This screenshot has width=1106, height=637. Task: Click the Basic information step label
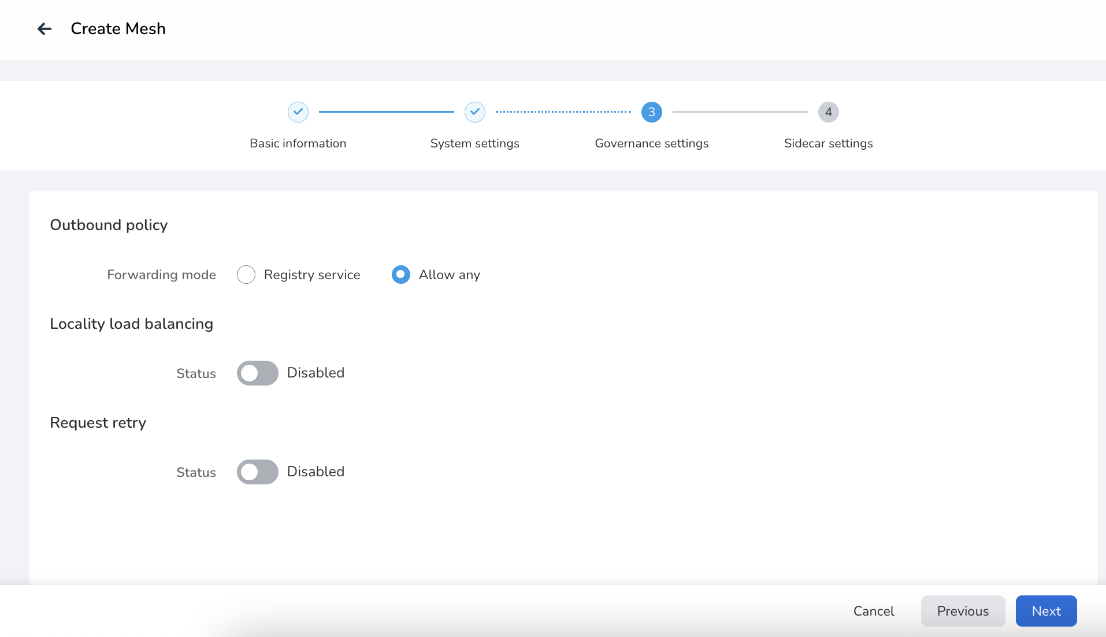(298, 143)
